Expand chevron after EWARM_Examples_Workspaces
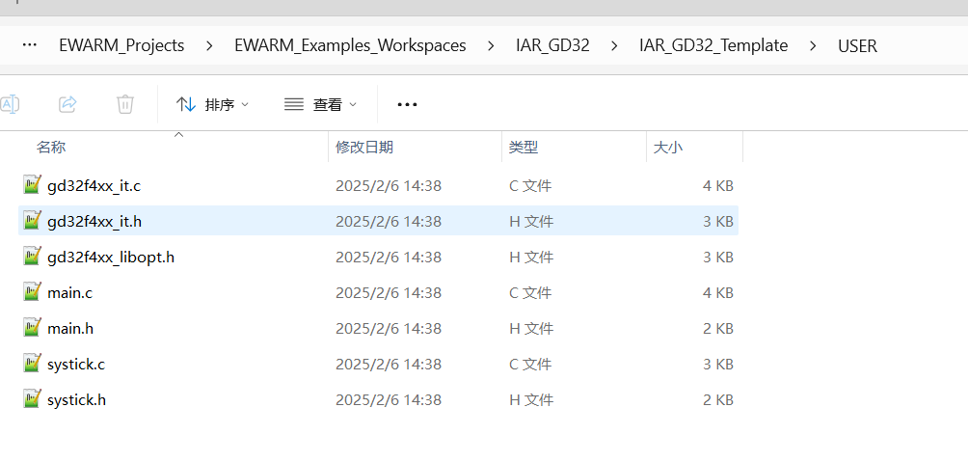The image size is (968, 462). (492, 45)
